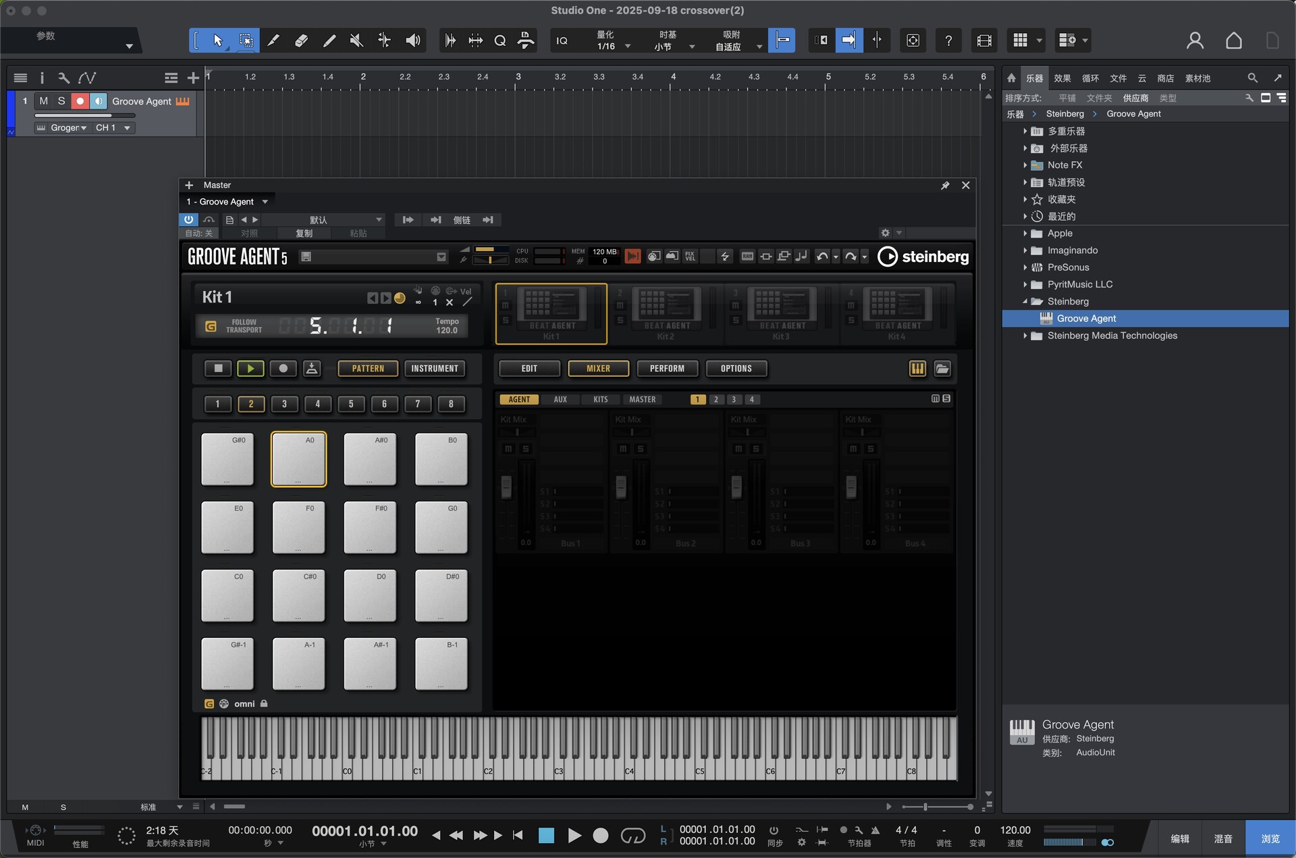Click the Kit Mix 1 volume fader
Screen dimensions: 1296x858
(x=506, y=486)
